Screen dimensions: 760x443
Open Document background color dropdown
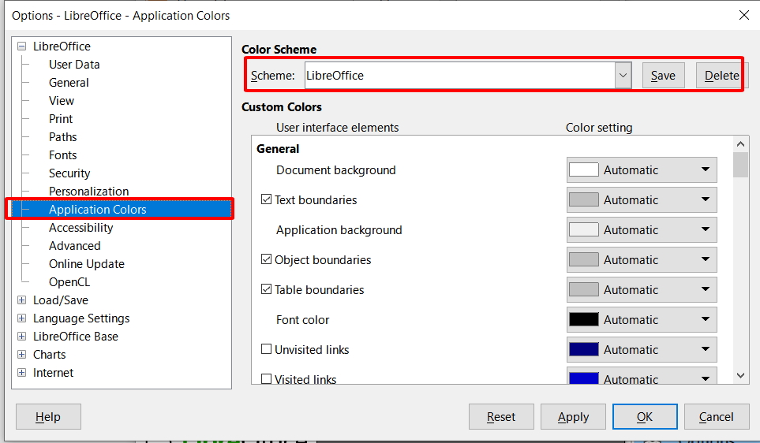642,170
